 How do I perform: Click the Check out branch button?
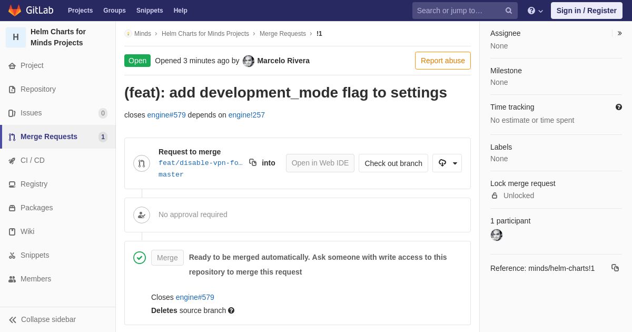(x=393, y=163)
